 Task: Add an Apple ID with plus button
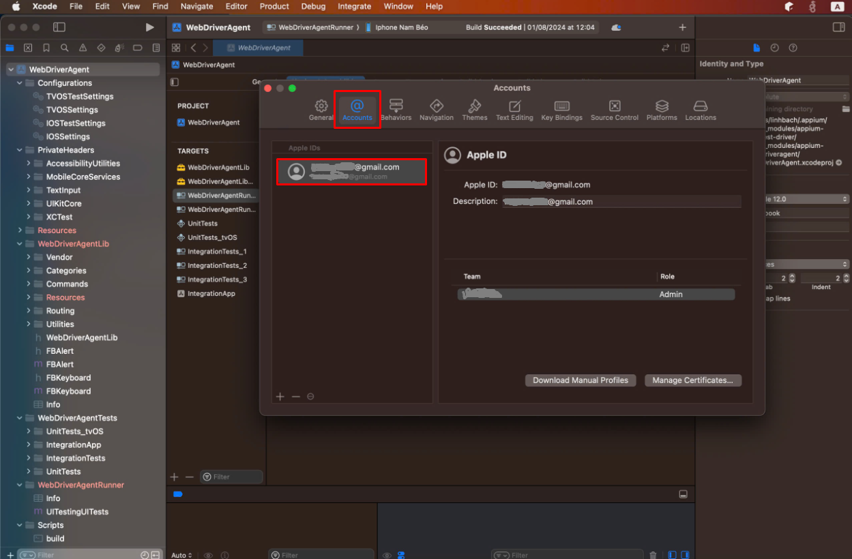pyautogui.click(x=280, y=397)
